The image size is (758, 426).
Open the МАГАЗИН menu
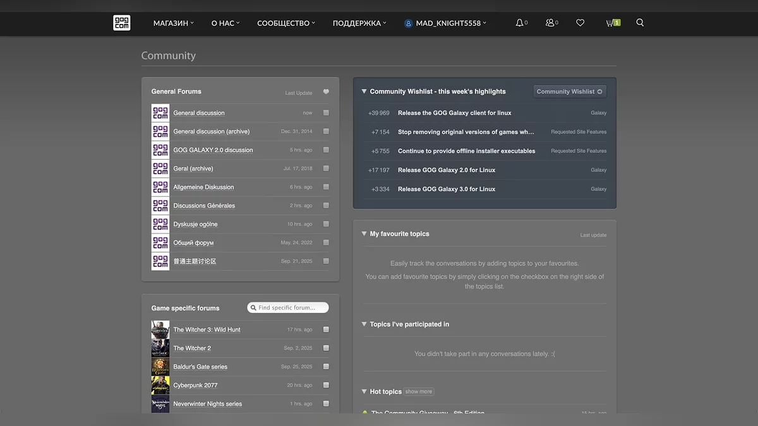coord(173,23)
